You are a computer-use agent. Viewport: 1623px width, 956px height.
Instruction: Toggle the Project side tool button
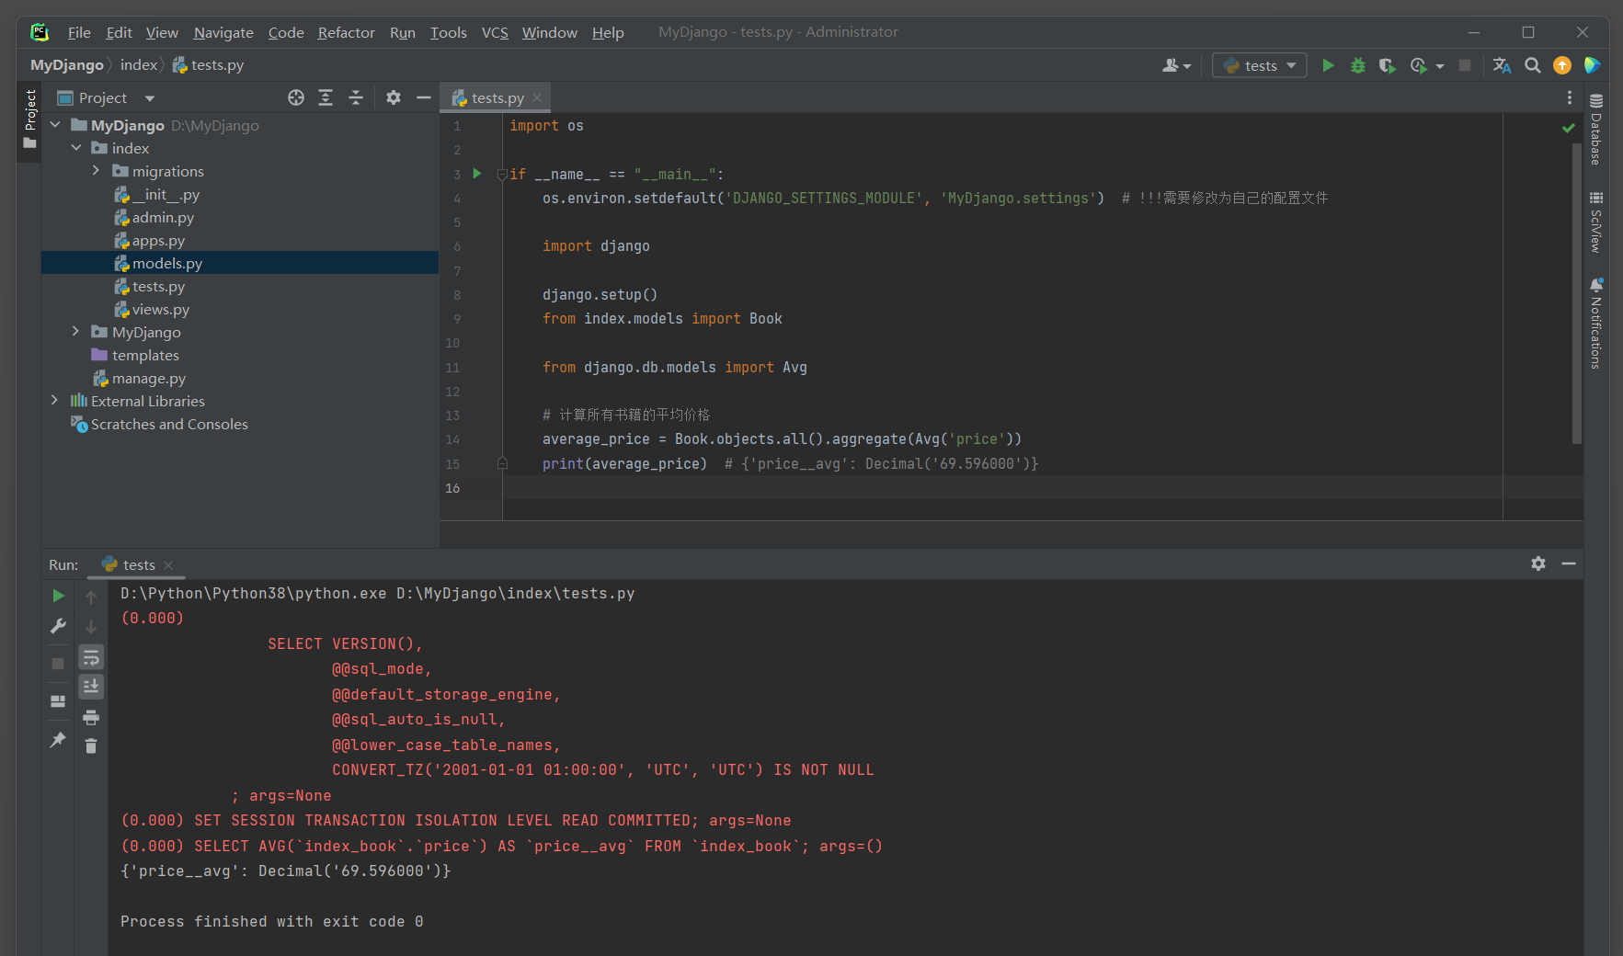(x=30, y=119)
